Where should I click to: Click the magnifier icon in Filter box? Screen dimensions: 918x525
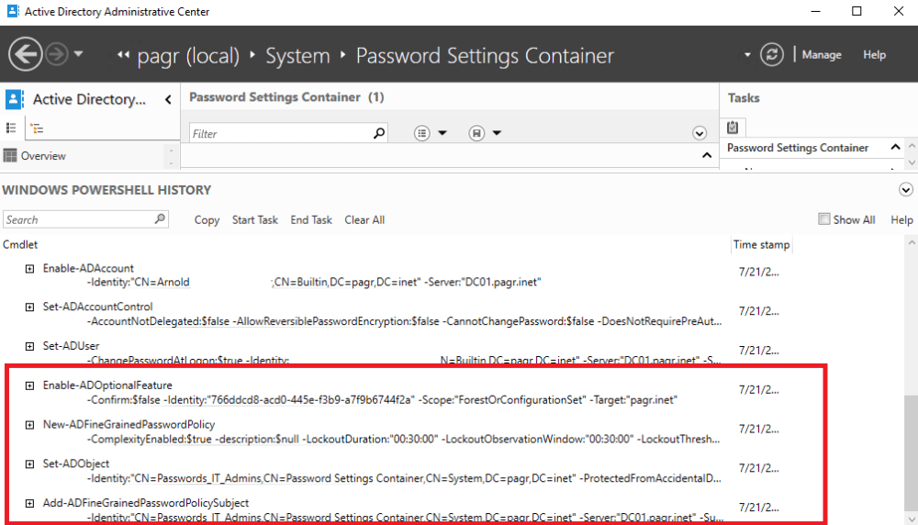[x=379, y=134]
